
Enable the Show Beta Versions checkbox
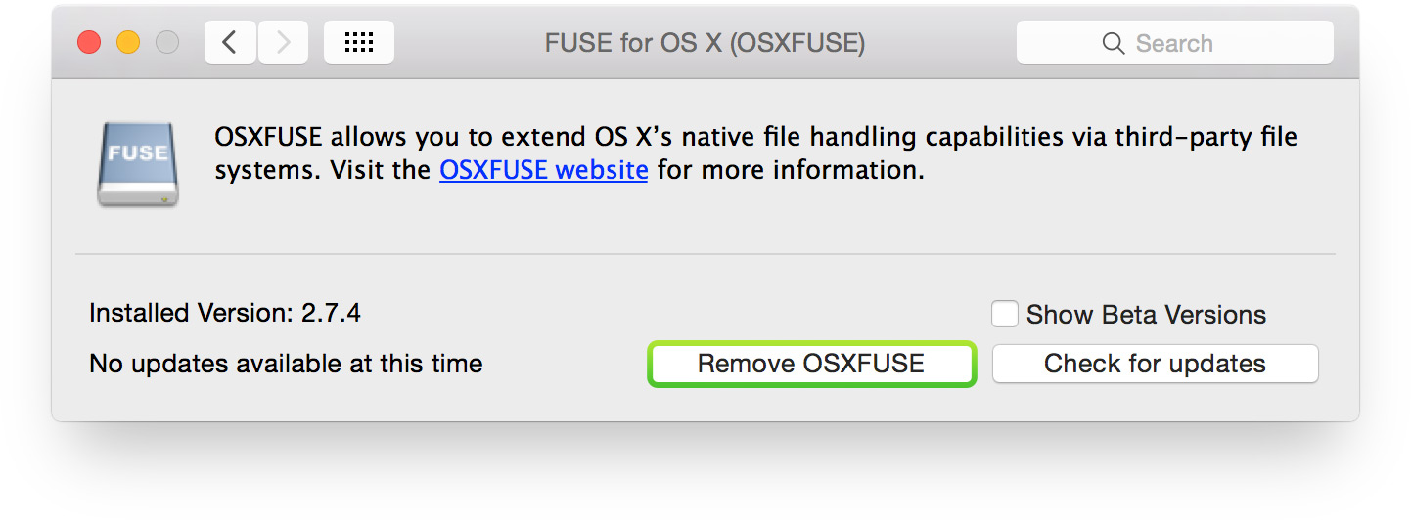[x=1005, y=314]
